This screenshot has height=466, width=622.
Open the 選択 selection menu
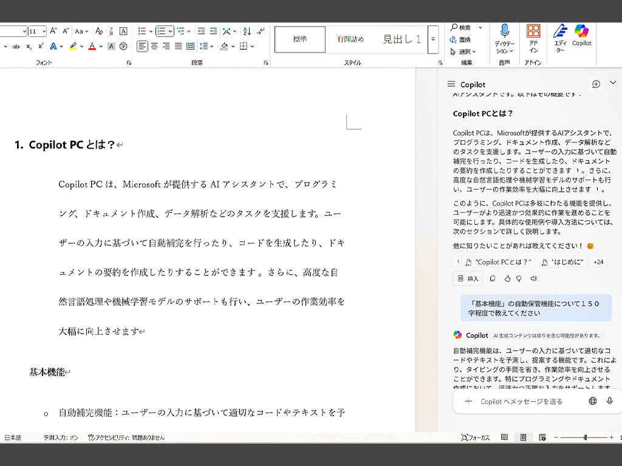click(462, 52)
